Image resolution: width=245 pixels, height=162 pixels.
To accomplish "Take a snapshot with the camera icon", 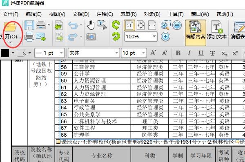I will [91, 37].
